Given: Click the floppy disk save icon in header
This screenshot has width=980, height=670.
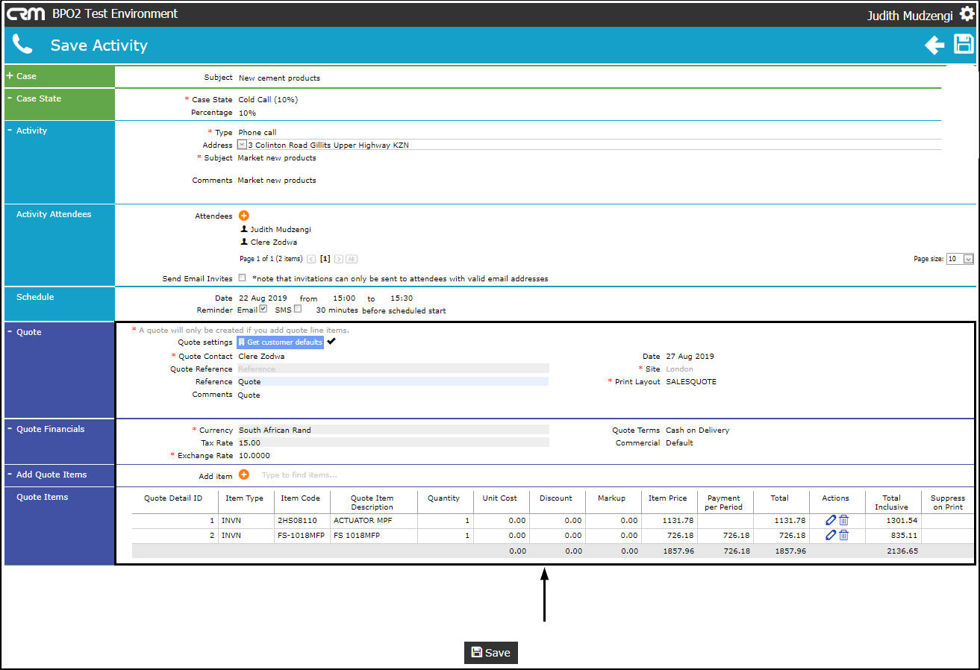Looking at the screenshot, I should click(964, 45).
